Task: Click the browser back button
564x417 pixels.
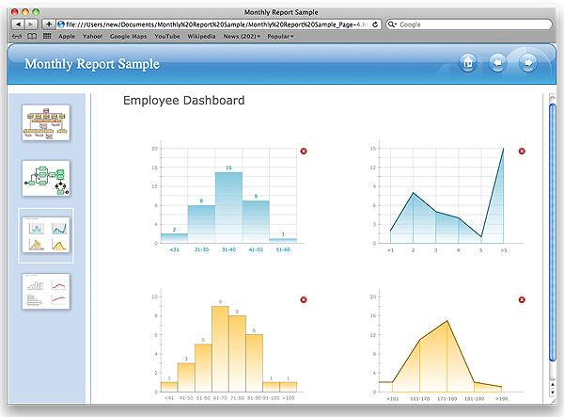Action: pyautogui.click(x=18, y=23)
